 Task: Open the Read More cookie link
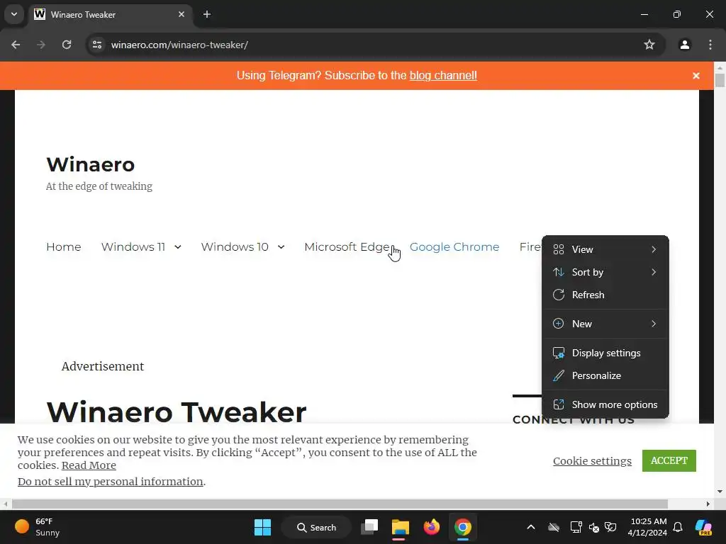(89, 465)
